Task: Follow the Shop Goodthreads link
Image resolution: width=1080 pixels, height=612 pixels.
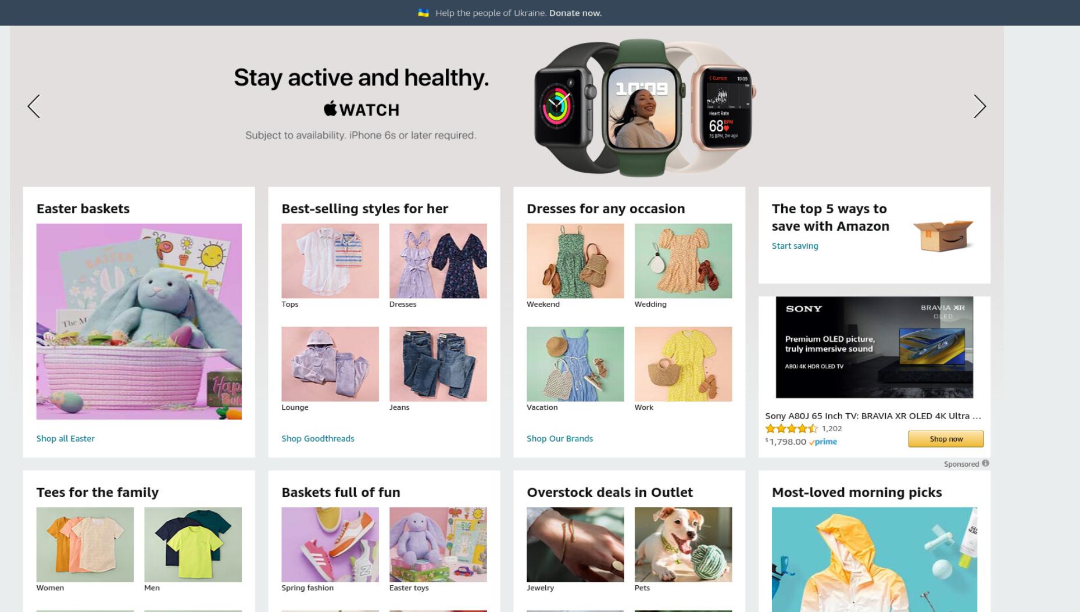Action: click(x=317, y=438)
